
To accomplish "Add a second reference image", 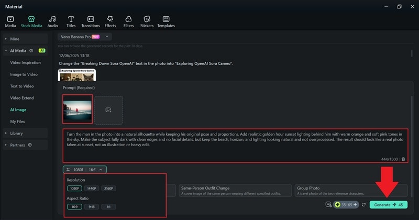I will [108, 110].
